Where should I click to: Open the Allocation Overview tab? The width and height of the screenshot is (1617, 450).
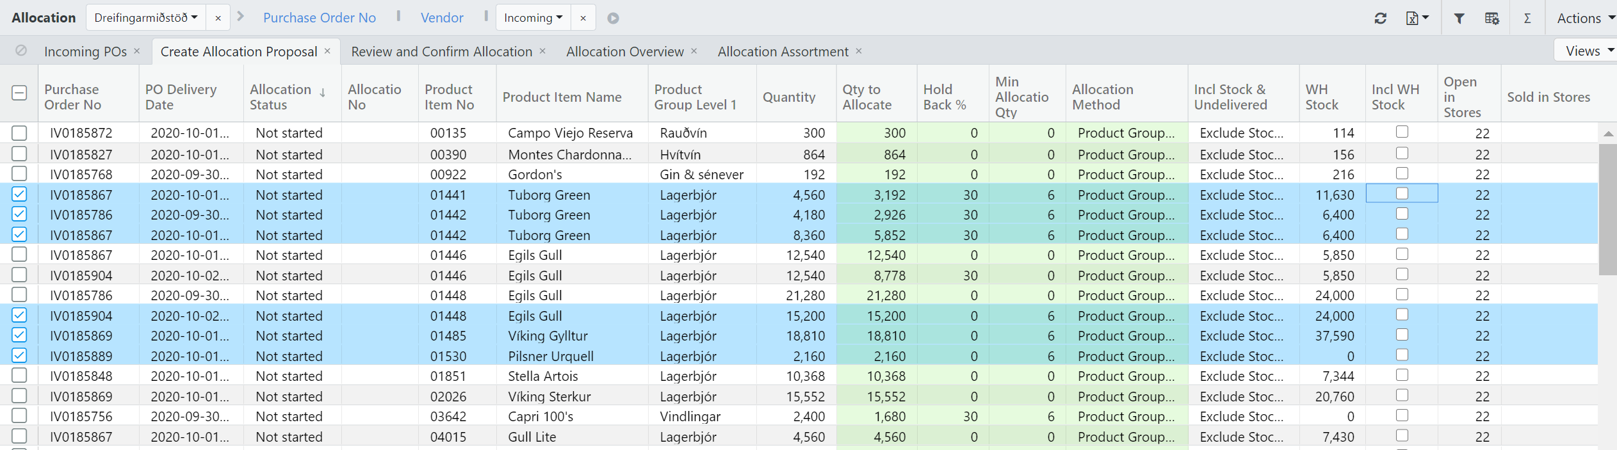pos(624,52)
